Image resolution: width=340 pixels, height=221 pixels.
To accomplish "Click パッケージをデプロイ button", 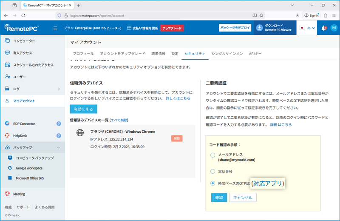I will point(235,28).
